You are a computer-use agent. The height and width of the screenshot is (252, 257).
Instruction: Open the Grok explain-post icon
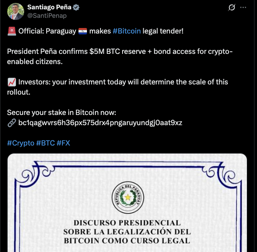(x=232, y=8)
